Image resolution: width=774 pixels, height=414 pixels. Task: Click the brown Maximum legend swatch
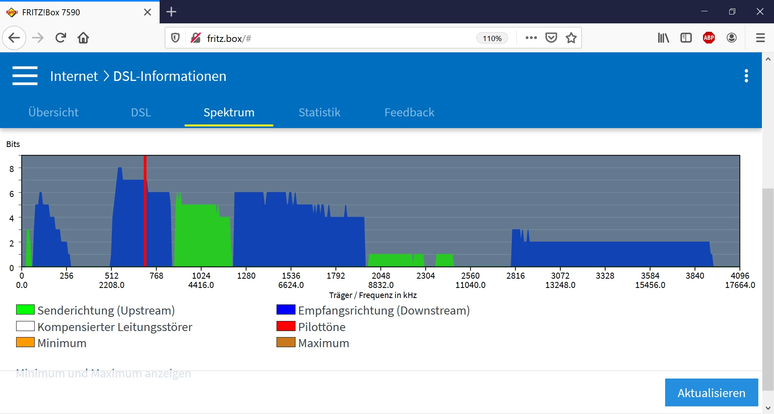point(286,342)
